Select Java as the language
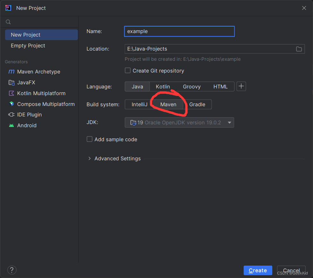Viewport: 313px width, 278px height. tap(137, 87)
